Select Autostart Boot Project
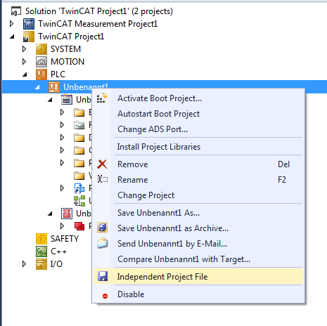Screen dimensions: 327x326 (x=198, y=114)
